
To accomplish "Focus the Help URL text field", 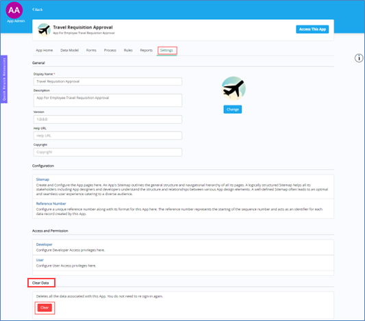I will pyautogui.click(x=108, y=136).
